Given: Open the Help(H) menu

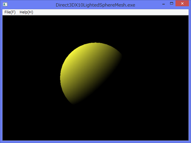Looking at the screenshot, I should tap(26, 12).
